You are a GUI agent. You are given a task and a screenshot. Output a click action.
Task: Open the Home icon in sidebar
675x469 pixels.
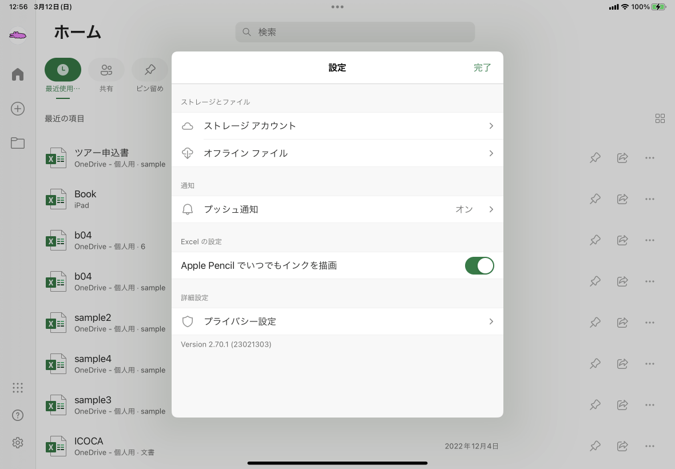coord(18,74)
